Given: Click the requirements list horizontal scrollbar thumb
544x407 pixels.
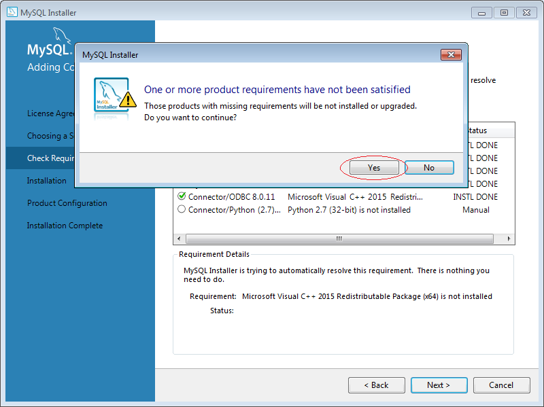Looking at the screenshot, I should tap(339, 238).
